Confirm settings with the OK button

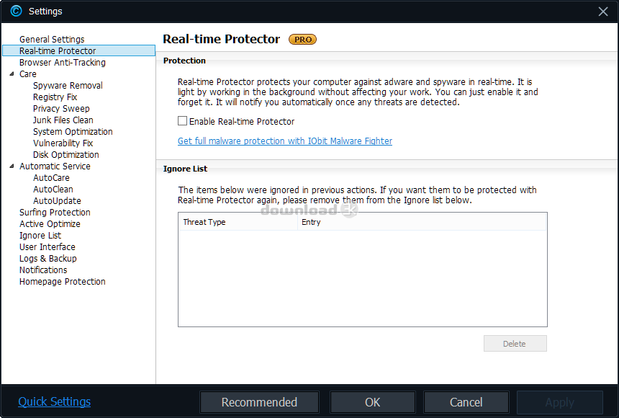click(x=372, y=402)
